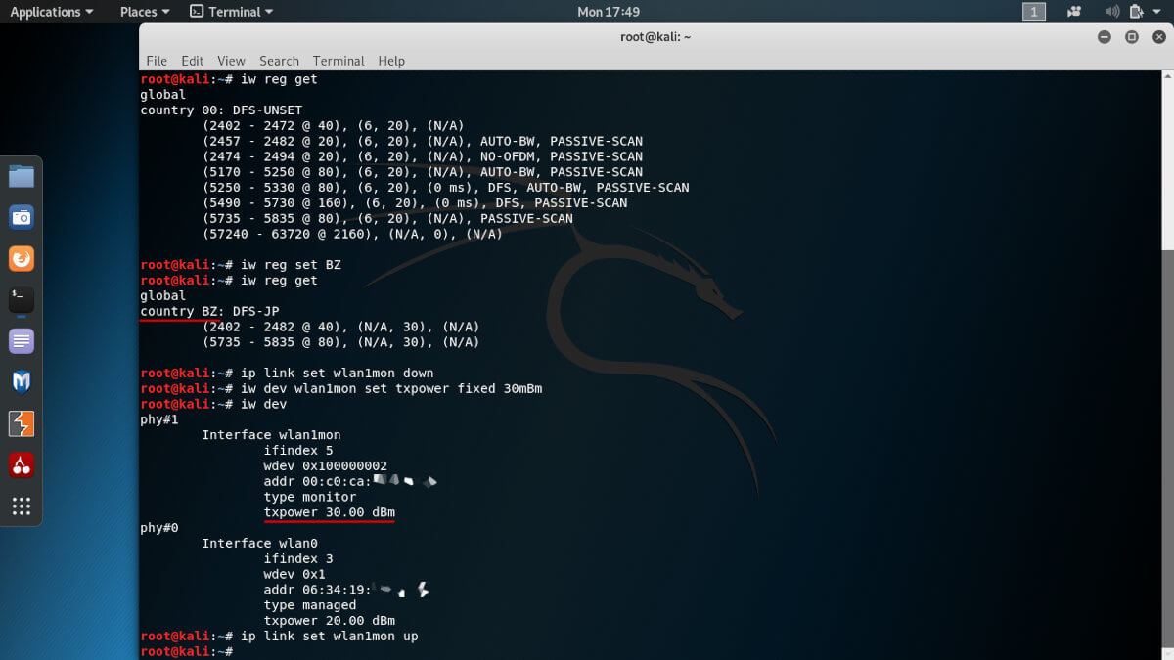Click the last empty root@kali prompt line
This screenshot has height=660, width=1174.
[186, 651]
